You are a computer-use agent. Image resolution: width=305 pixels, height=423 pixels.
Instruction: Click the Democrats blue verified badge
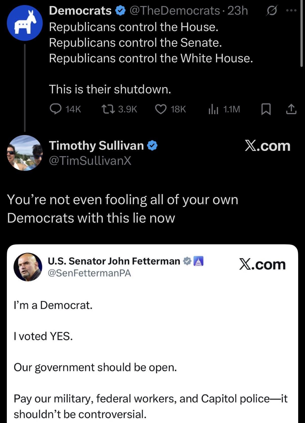tap(121, 11)
